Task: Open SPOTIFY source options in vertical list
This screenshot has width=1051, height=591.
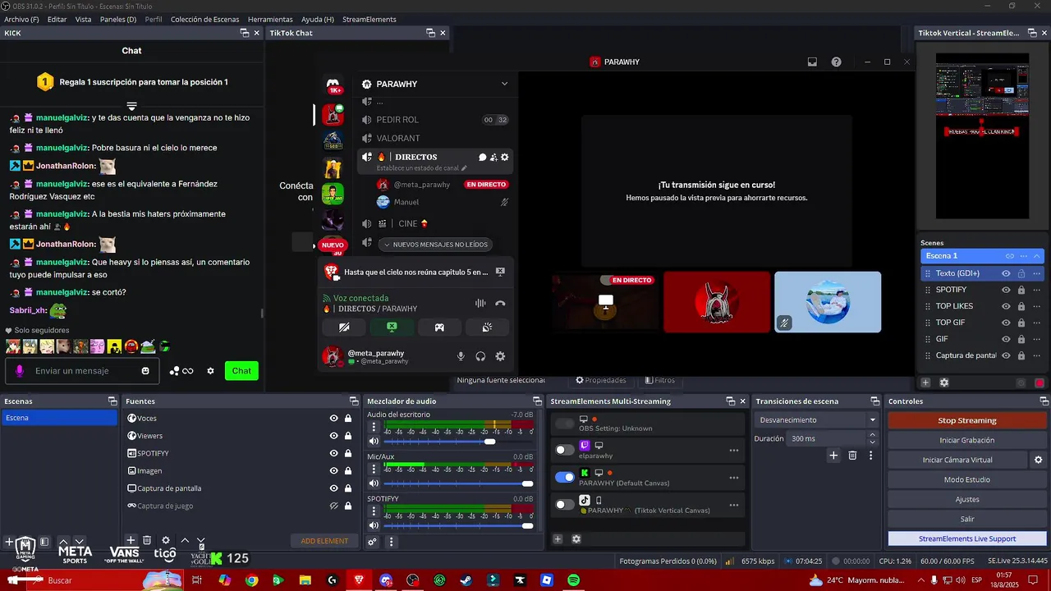Action: click(x=1036, y=290)
